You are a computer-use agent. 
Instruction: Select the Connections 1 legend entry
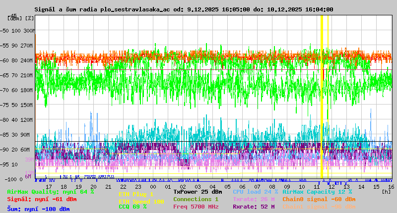[196, 199]
